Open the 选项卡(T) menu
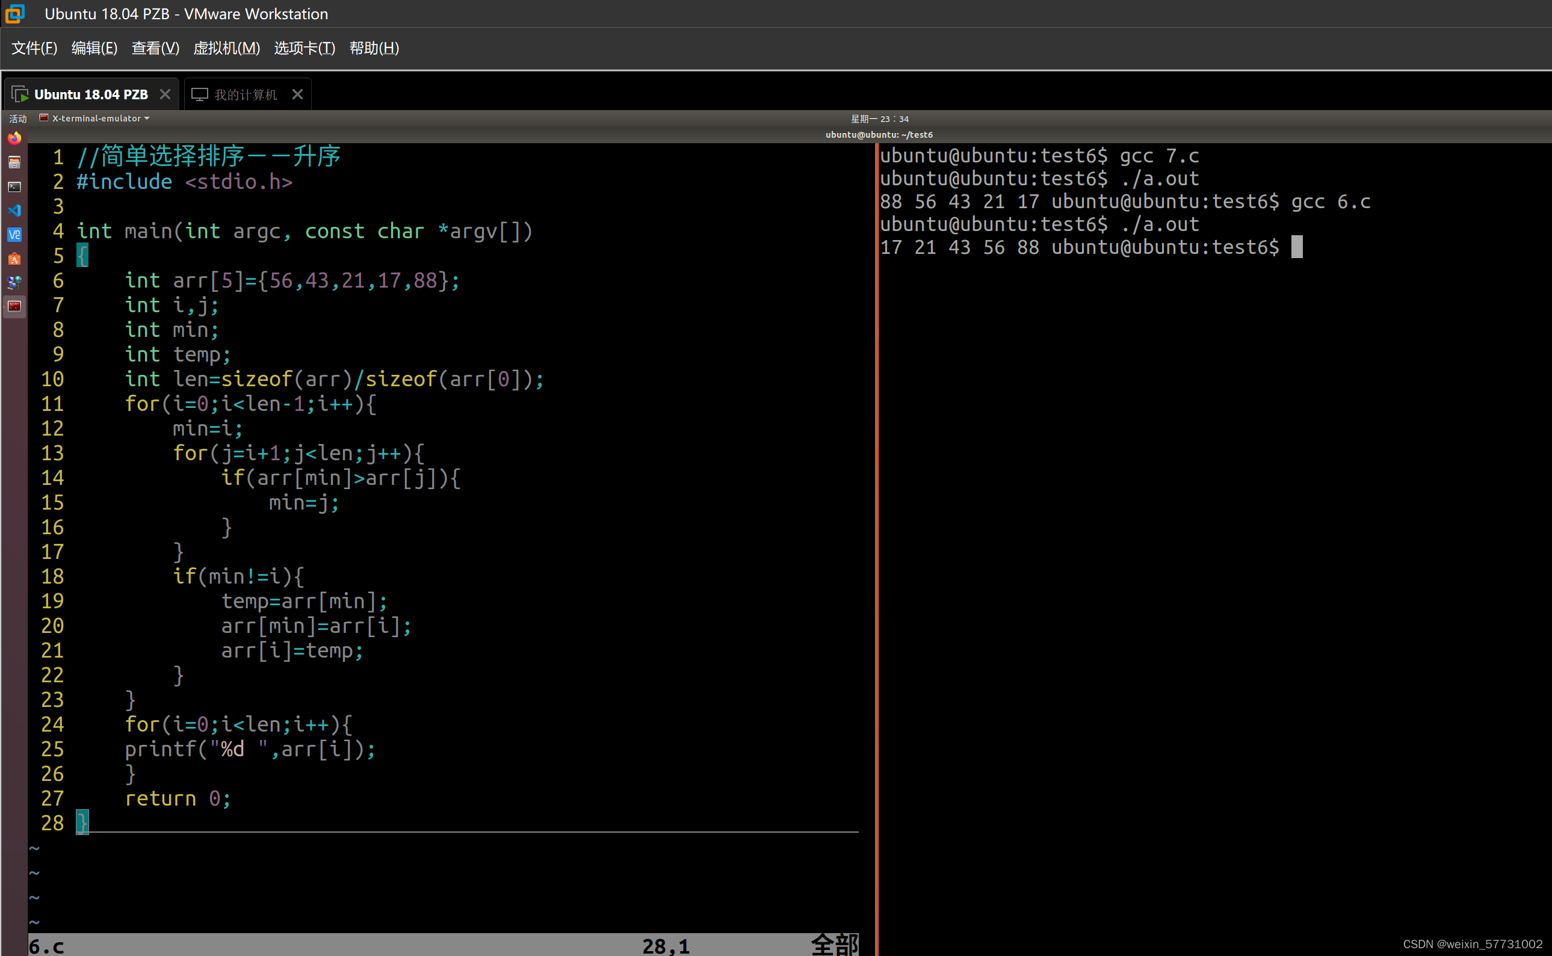1552x956 pixels. (x=305, y=48)
